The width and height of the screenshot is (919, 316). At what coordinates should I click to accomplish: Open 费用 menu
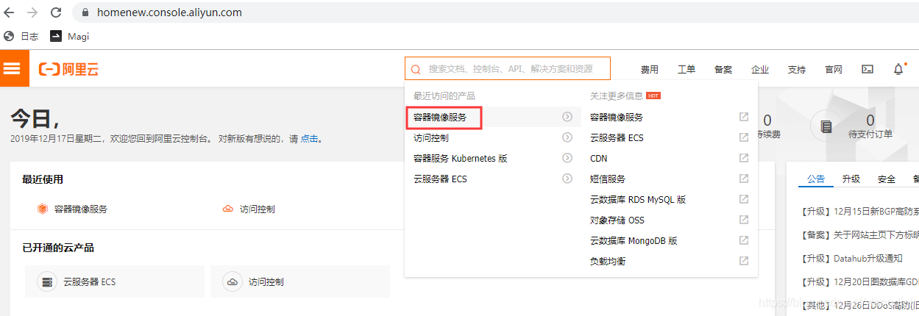coord(649,69)
